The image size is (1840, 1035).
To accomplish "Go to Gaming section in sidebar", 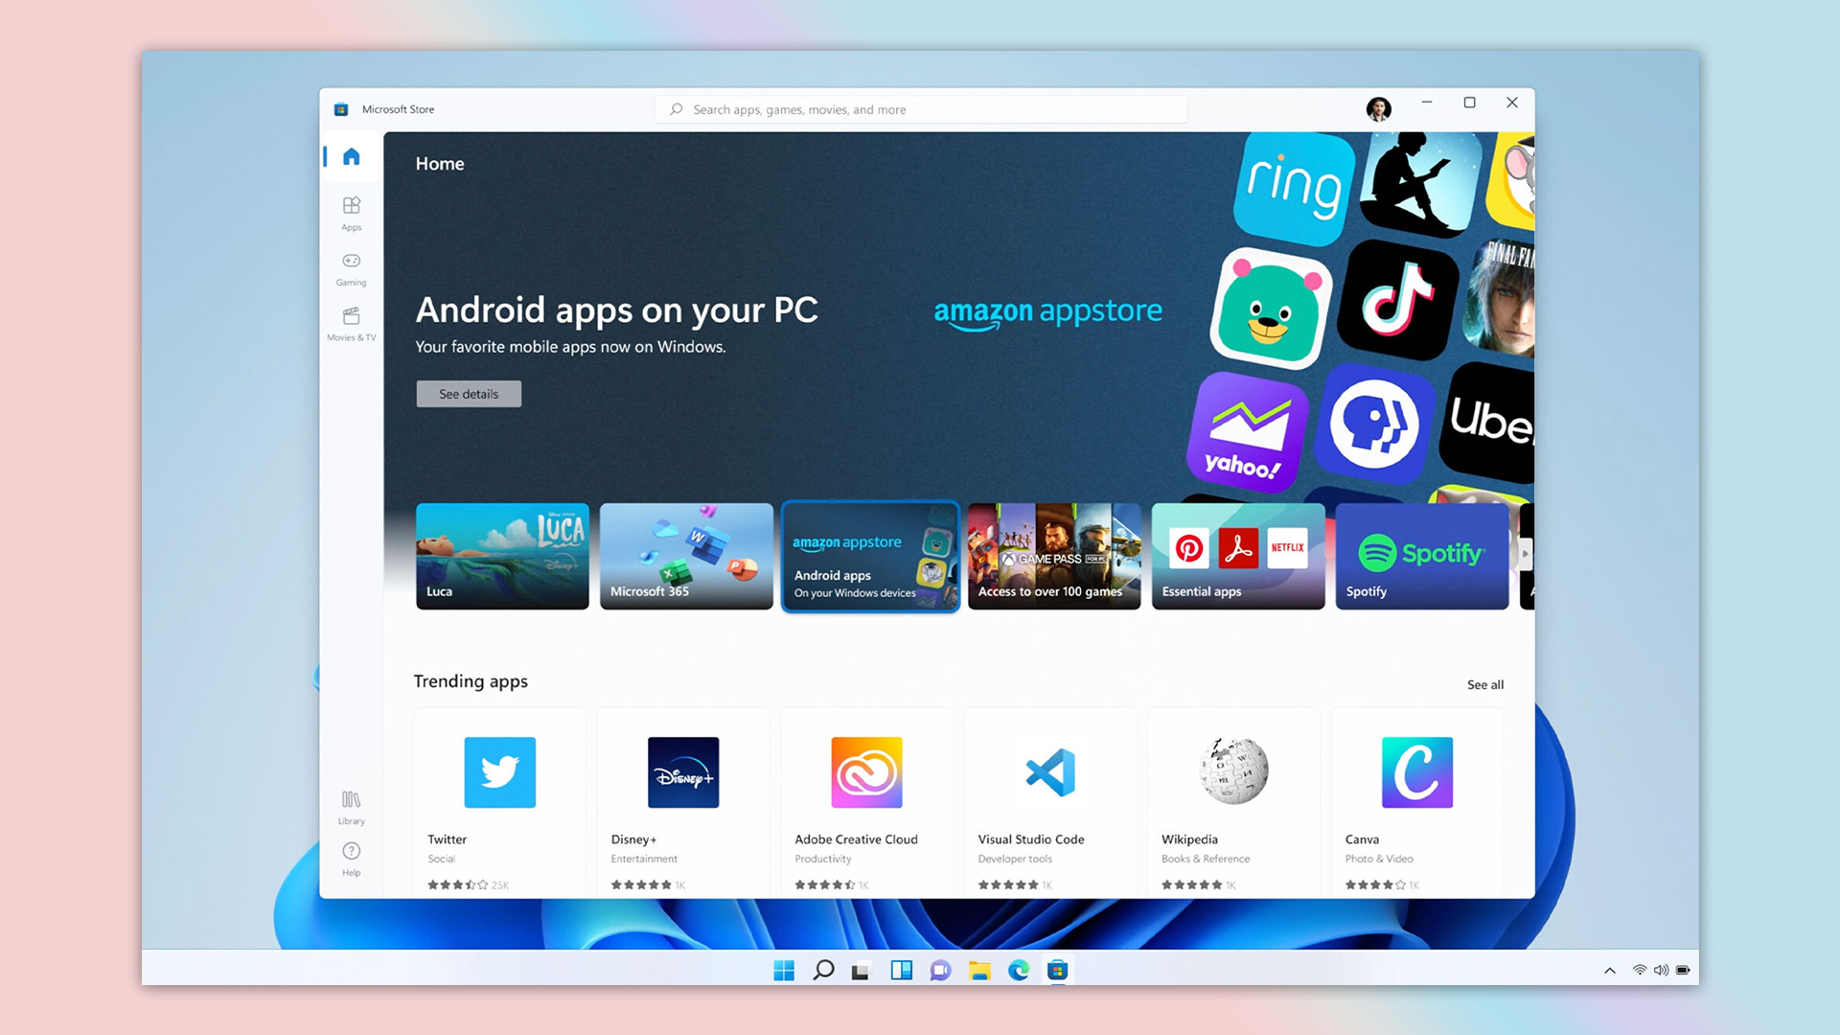I will (x=351, y=268).
